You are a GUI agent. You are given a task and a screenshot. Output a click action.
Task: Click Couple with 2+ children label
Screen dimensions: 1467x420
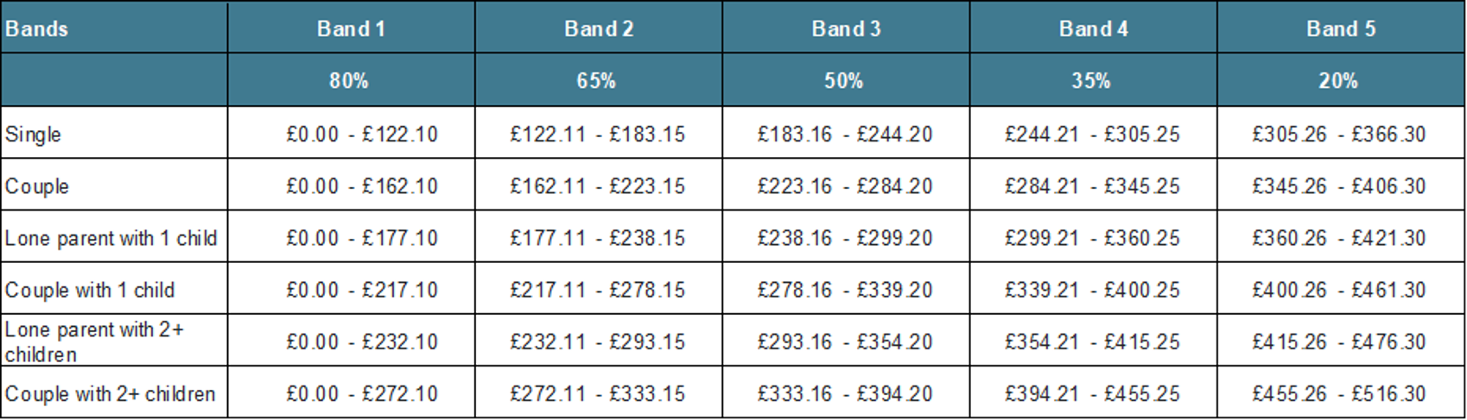click(110, 393)
